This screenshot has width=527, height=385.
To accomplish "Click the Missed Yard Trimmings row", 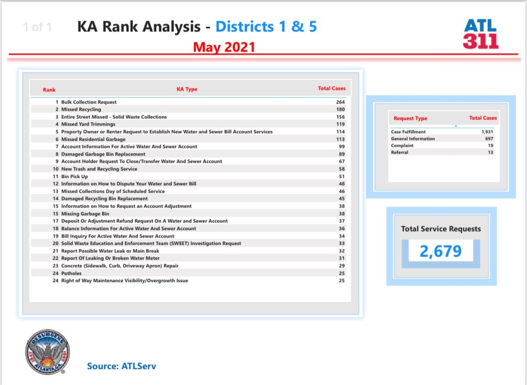I will coord(88,124).
